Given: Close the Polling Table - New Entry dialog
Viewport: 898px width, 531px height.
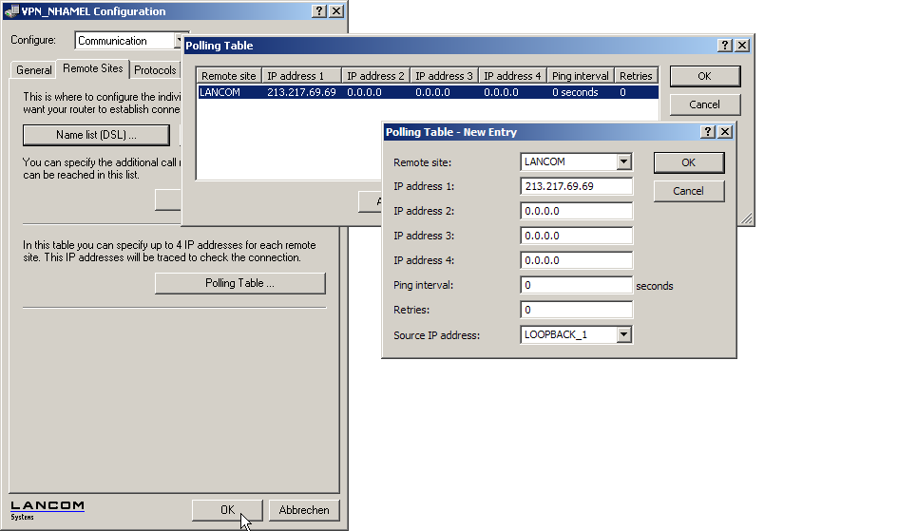Looking at the screenshot, I should coord(725,132).
